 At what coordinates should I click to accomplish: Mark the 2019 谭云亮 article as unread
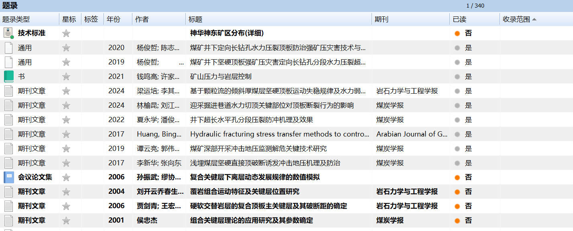[x=457, y=149]
